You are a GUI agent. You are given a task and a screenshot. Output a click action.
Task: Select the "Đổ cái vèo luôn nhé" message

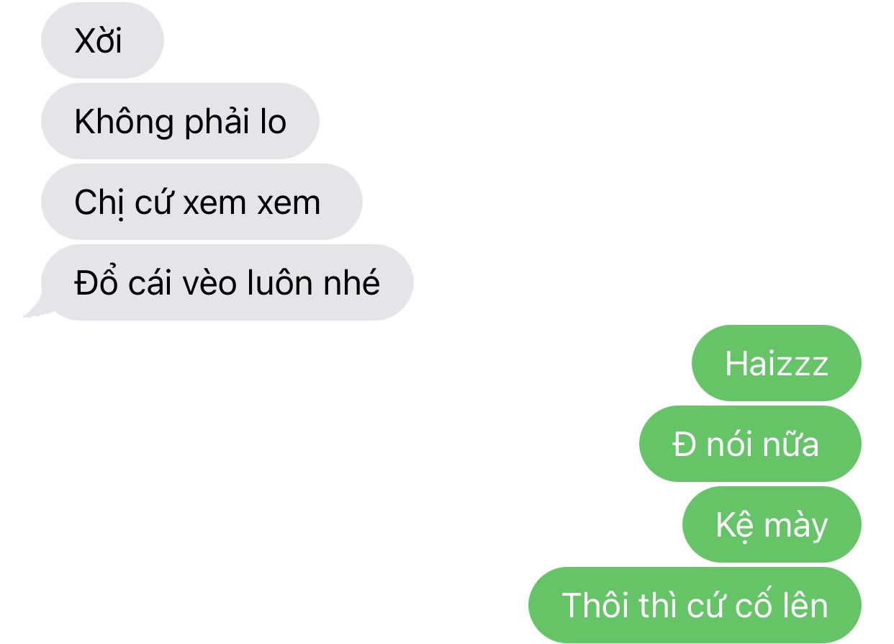point(227,283)
